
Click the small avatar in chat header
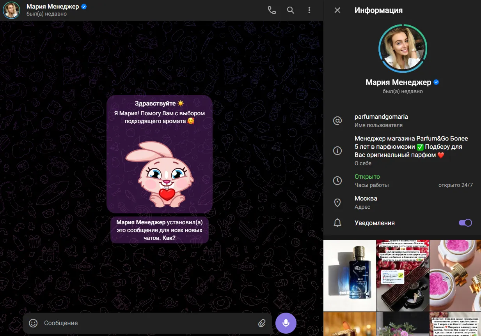coord(11,11)
